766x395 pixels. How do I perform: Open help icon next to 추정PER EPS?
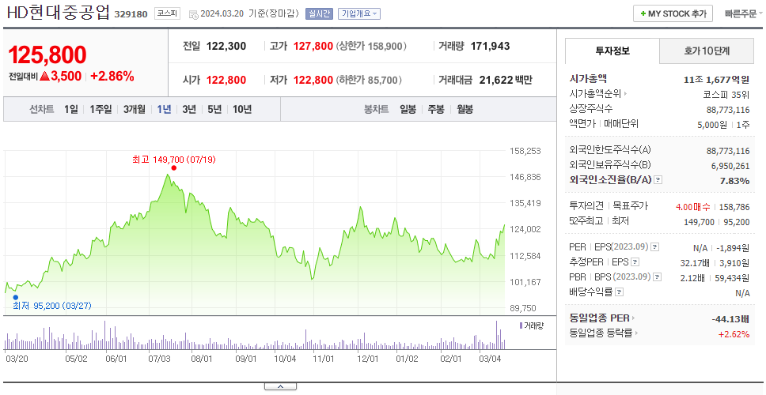click(635, 262)
